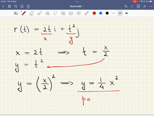Open the search tool
154x116 pixels.
[x=16, y=6]
